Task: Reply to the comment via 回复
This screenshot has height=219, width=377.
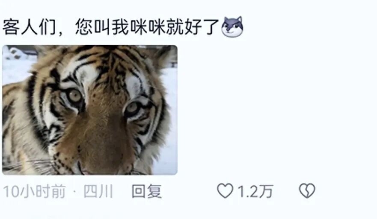Action: tap(147, 191)
